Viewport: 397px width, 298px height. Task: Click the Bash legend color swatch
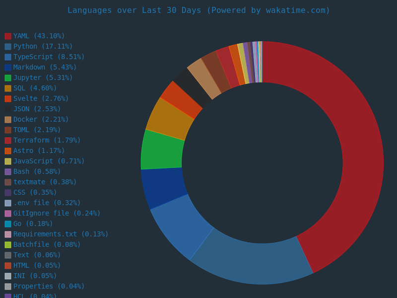coord(8,171)
